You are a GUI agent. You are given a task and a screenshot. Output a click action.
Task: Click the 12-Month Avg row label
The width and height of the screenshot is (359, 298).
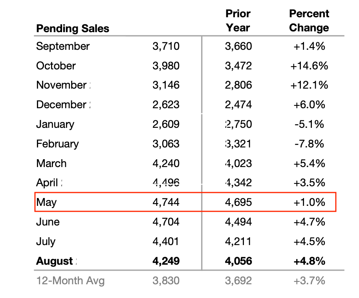[x=70, y=281]
